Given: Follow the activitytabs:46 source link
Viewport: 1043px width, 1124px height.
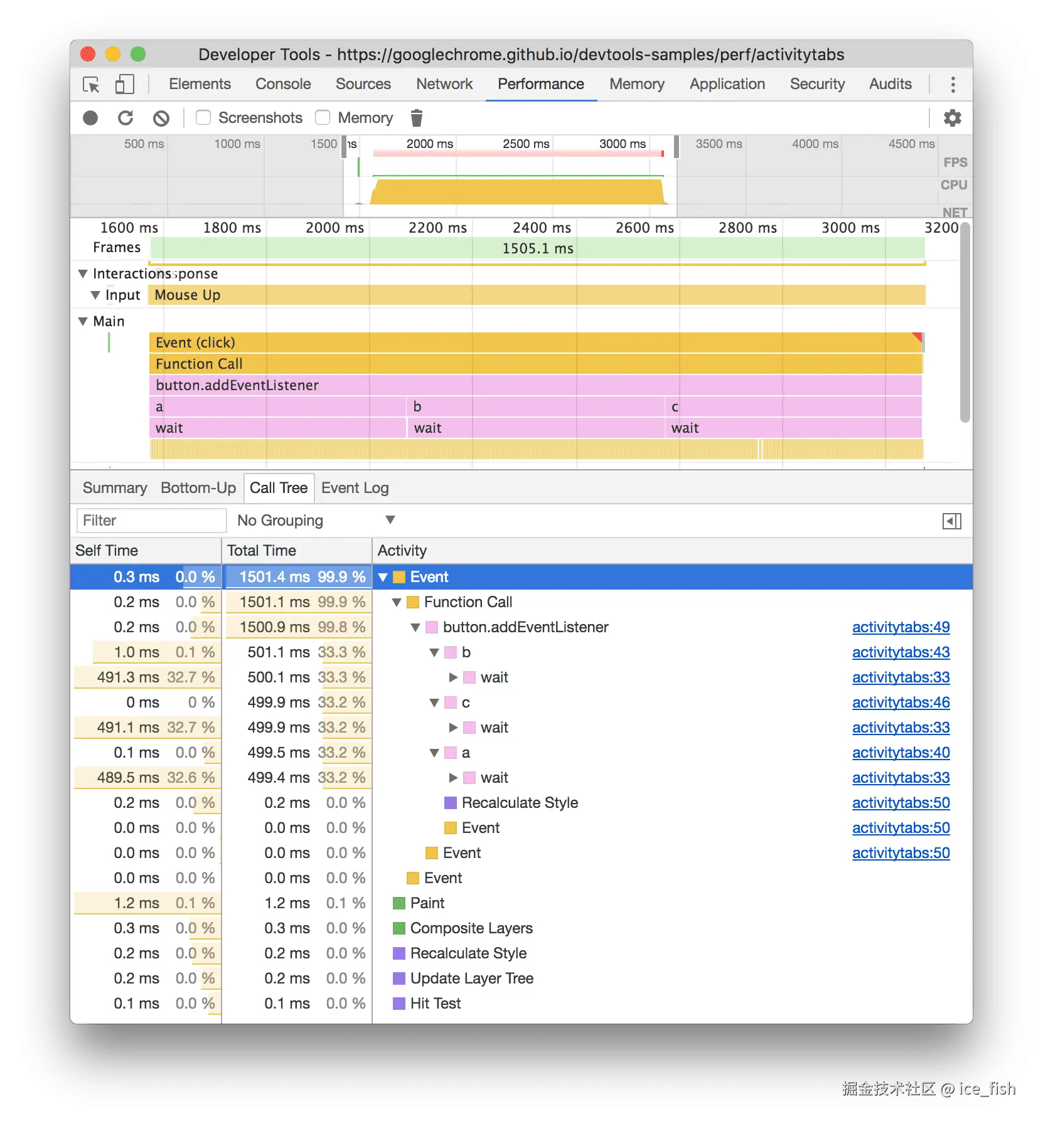Looking at the screenshot, I should pyautogui.click(x=901, y=702).
